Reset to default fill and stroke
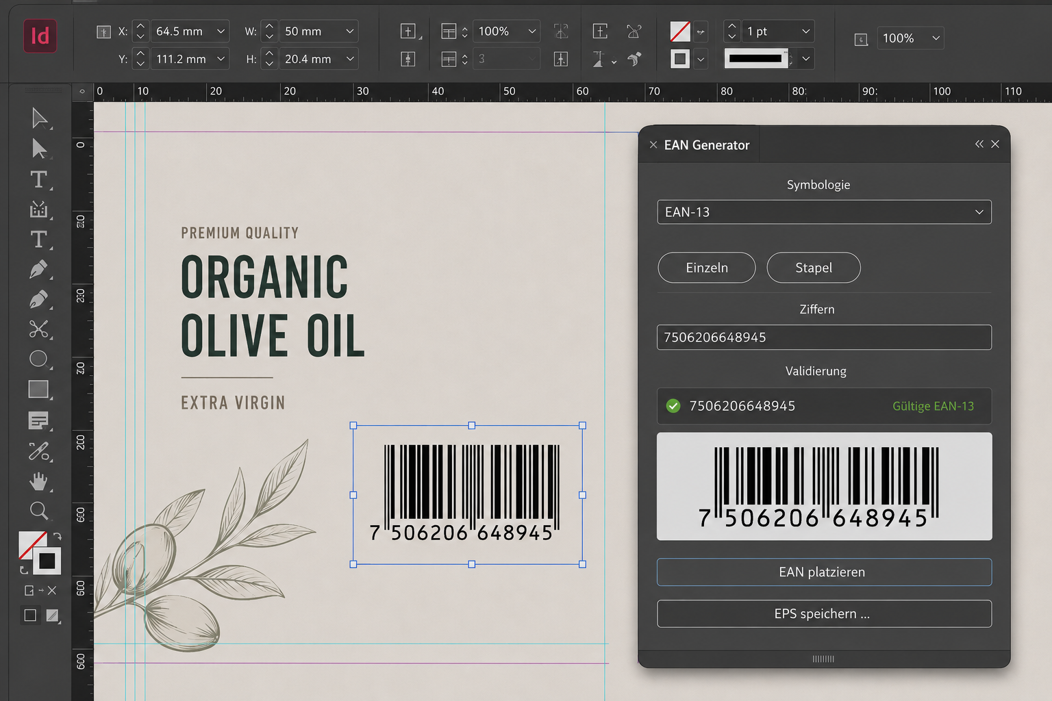This screenshot has height=701, width=1052. 23,570
